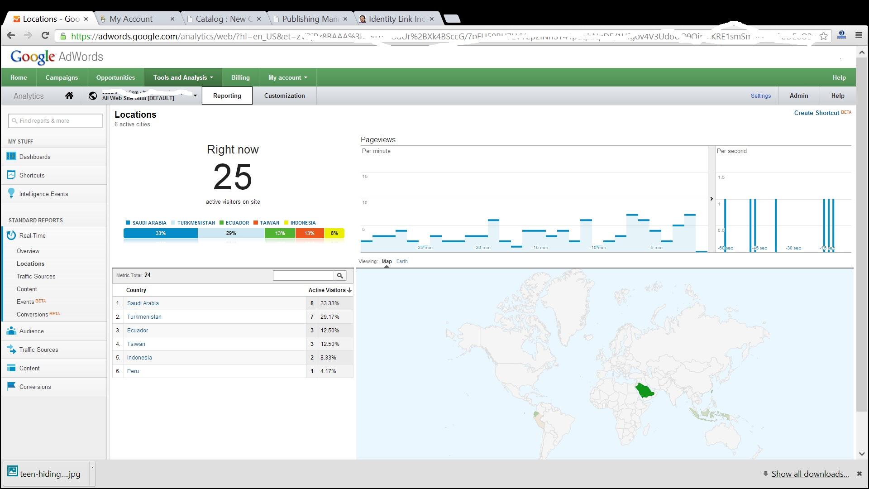
Task: Open the Campaigns menu item
Action: point(62,77)
